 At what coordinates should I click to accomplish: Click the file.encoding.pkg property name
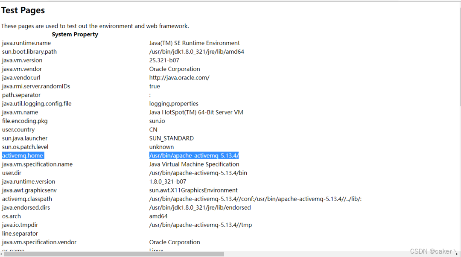25,121
